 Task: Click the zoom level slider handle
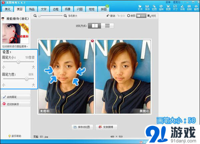pyautogui.click(x=39, y=16)
